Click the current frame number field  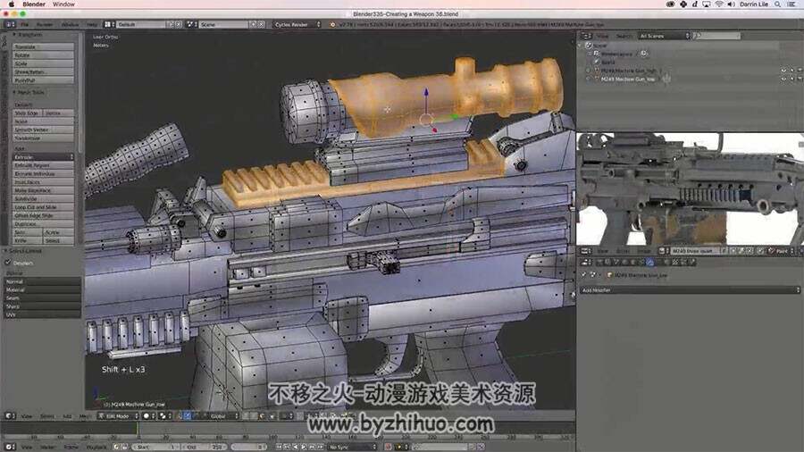250,447
